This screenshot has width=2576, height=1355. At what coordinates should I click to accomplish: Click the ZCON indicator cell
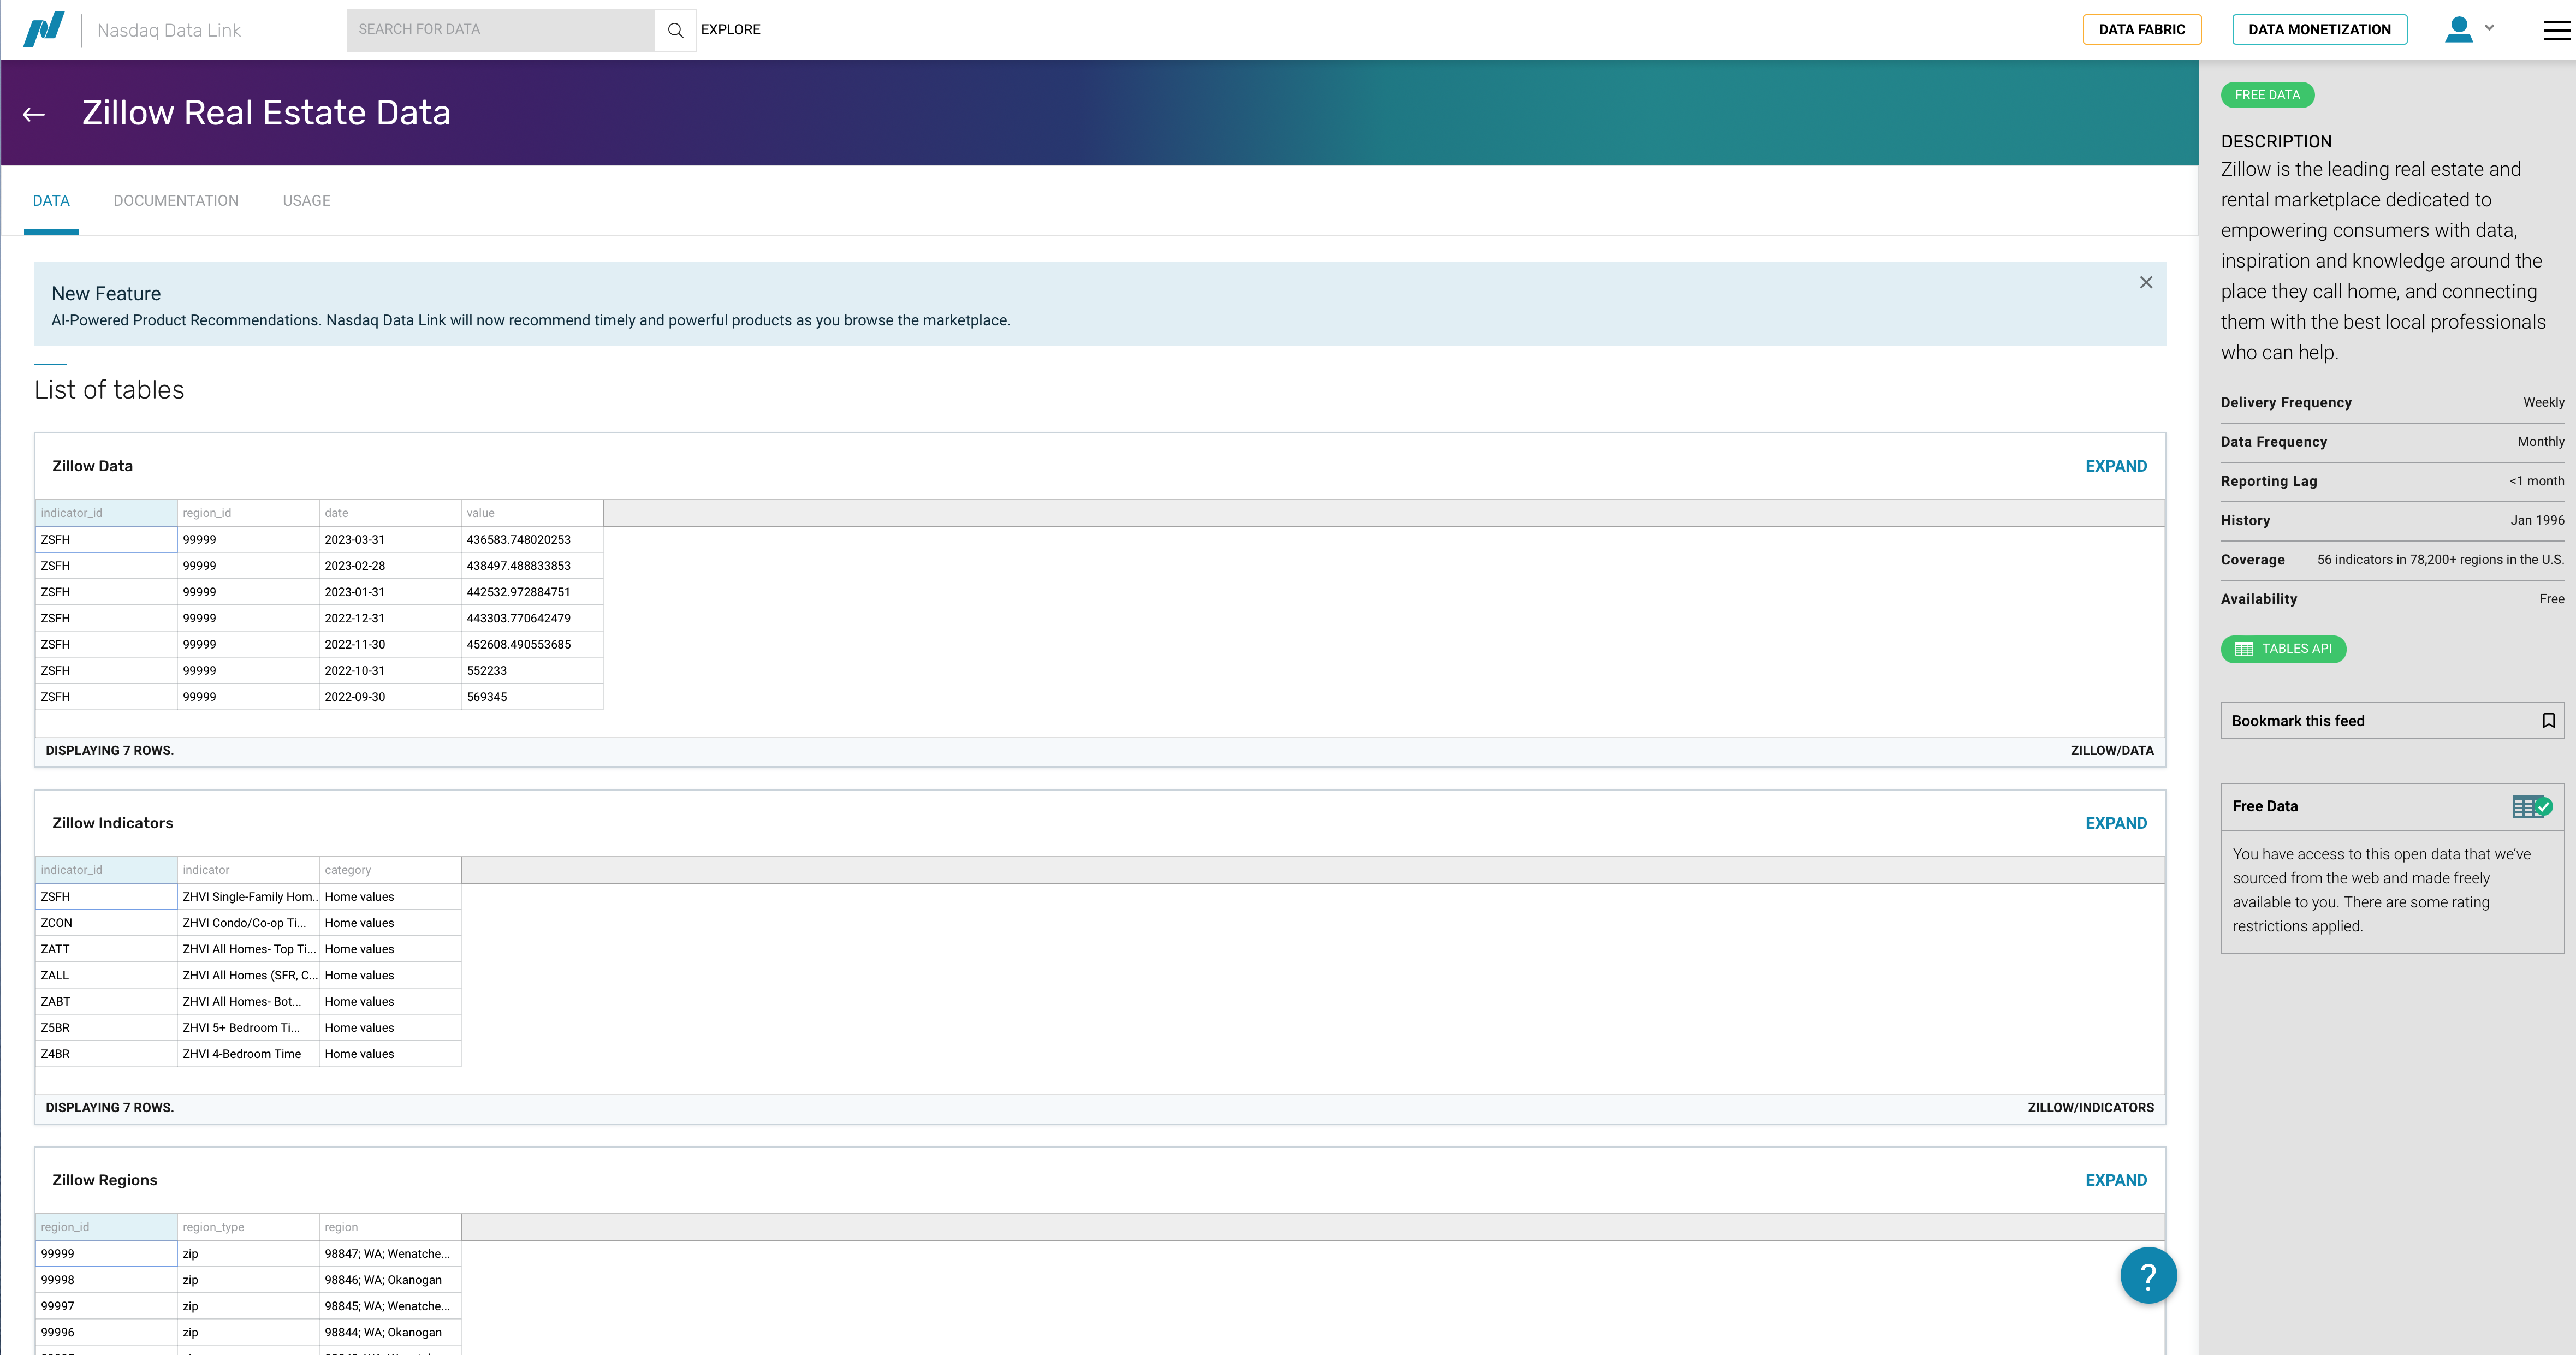tap(106, 923)
